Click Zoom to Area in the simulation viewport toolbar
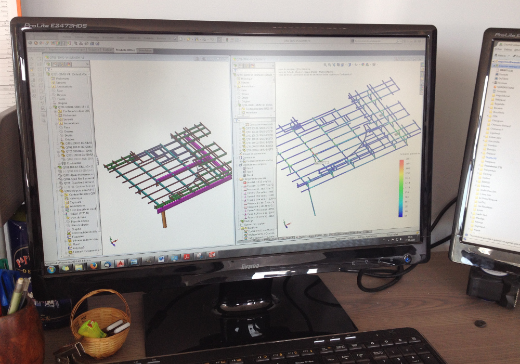 [x=330, y=65]
